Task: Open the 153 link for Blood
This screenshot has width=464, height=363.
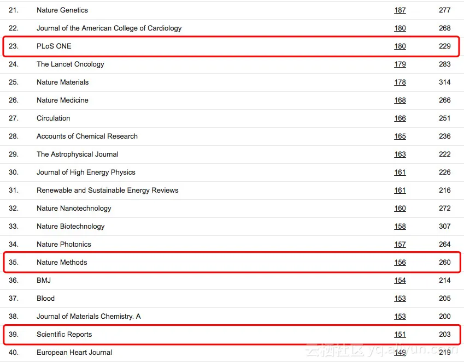Action: click(400, 299)
